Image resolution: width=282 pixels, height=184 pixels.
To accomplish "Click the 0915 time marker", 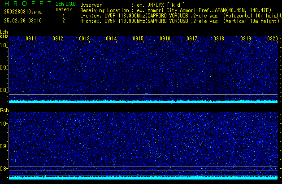I will pos(138,39).
